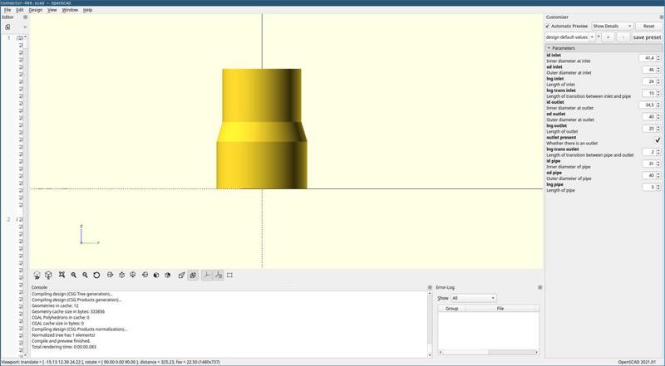The image size is (665, 366).
Task: Open the Error-Log Show All dropdown
Action: (473, 298)
